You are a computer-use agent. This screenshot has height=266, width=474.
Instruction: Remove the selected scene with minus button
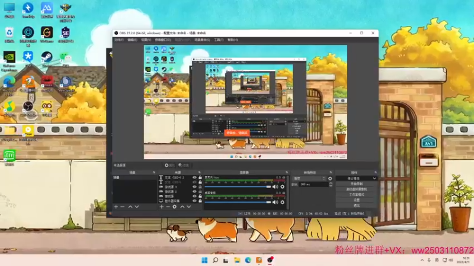(123, 207)
